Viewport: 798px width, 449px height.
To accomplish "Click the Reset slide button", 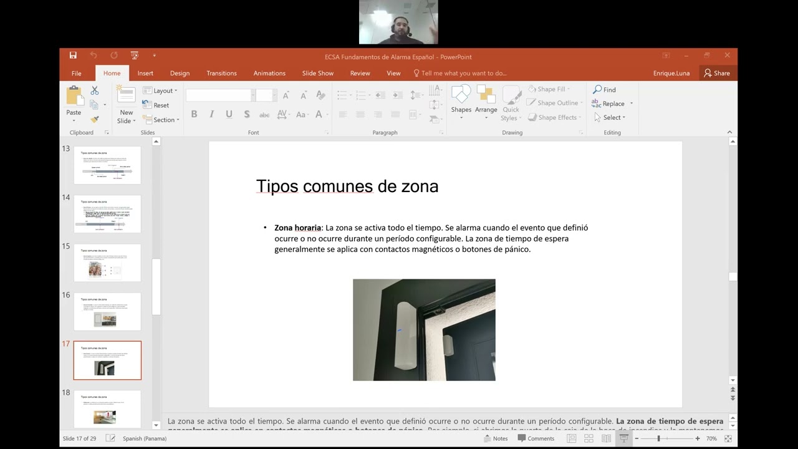I will [x=156, y=105].
